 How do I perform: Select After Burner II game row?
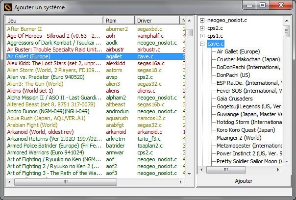[x=96, y=29]
